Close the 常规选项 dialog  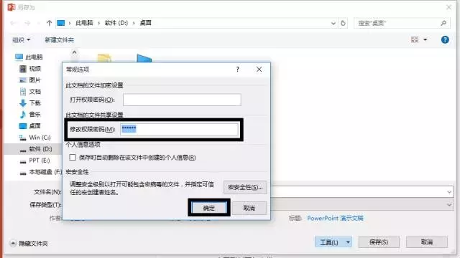pos(259,70)
